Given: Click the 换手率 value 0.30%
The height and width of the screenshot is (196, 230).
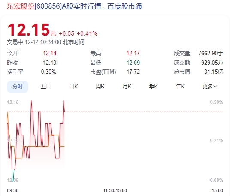Looking at the screenshot, I should tap(48, 72).
